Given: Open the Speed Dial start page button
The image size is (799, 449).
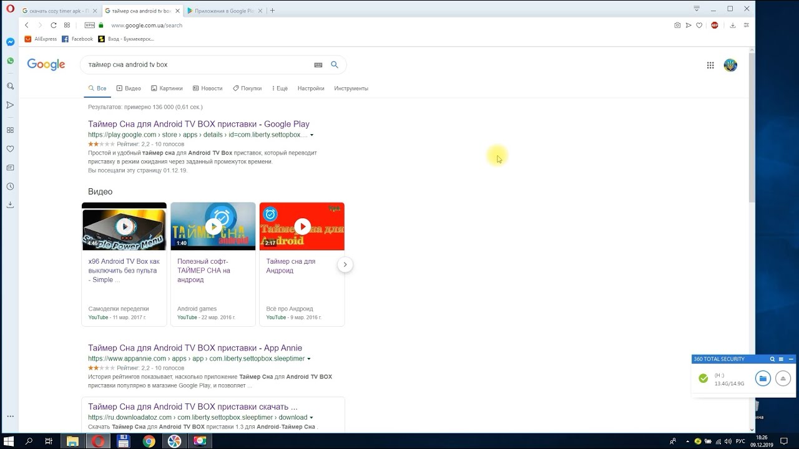Looking at the screenshot, I should tap(67, 25).
